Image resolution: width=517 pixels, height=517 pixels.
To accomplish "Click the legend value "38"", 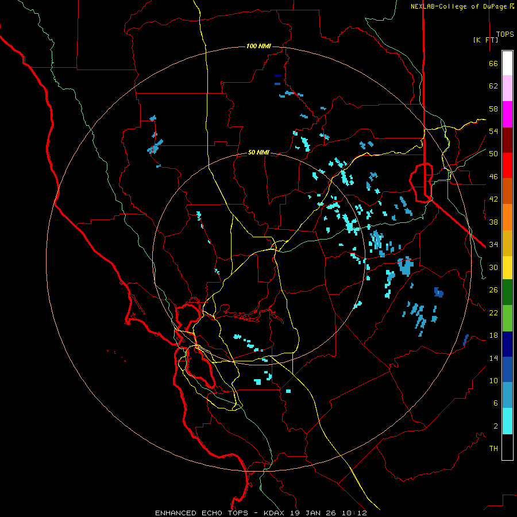I will coord(493,222).
